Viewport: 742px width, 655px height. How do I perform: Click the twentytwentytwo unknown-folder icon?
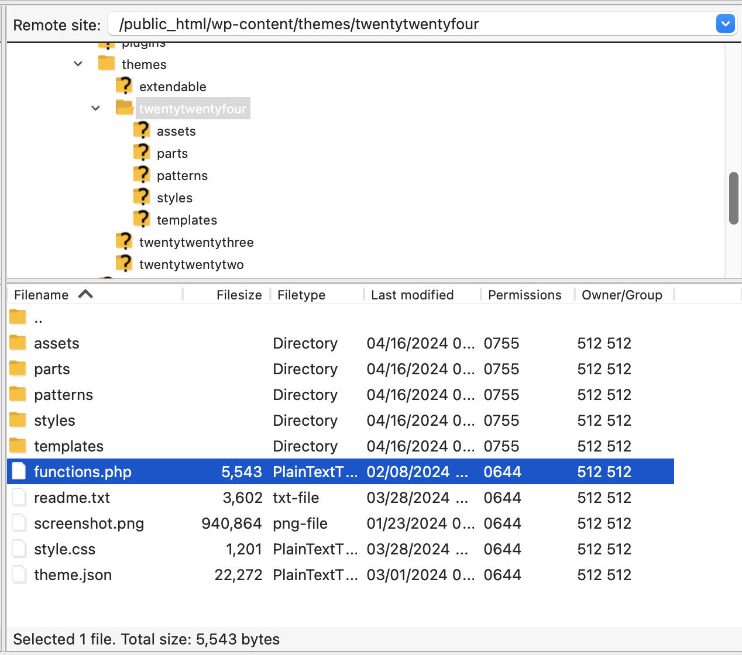tap(124, 263)
